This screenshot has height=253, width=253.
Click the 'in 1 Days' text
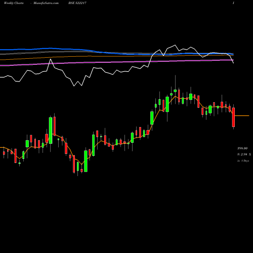tap(243, 161)
